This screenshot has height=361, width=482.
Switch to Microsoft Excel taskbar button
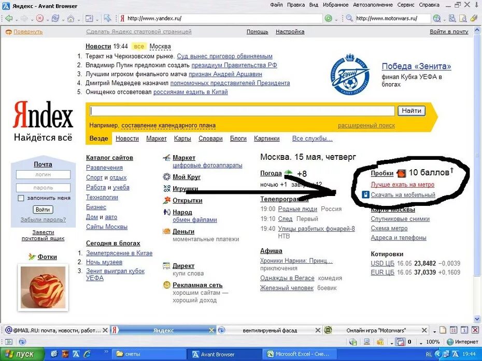click(x=300, y=354)
